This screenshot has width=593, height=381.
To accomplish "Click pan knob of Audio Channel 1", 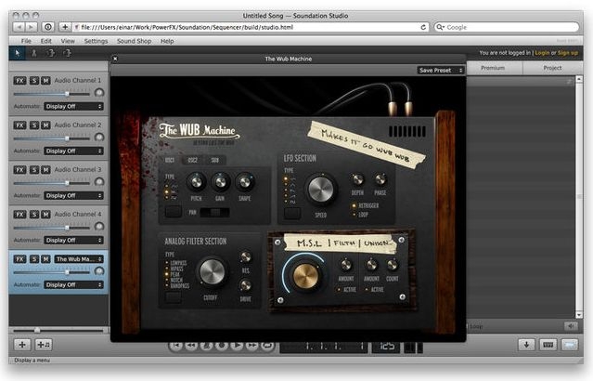I will (x=99, y=92).
